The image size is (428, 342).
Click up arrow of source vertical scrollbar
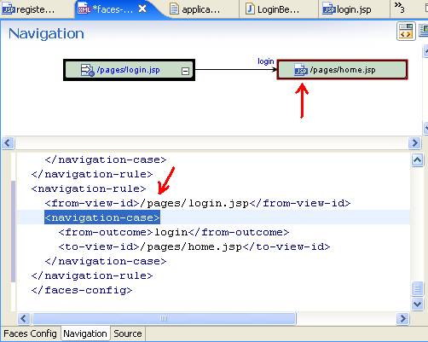pos(417,159)
